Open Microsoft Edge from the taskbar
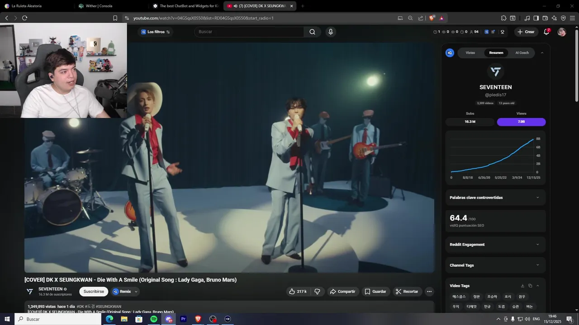The height and width of the screenshot is (325, 579). click(x=109, y=319)
